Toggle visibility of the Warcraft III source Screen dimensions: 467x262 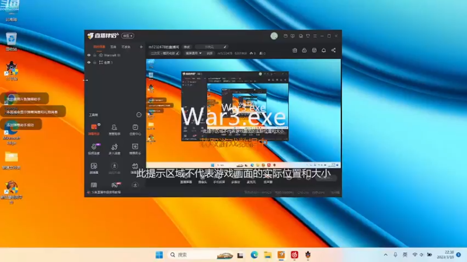[89, 55]
